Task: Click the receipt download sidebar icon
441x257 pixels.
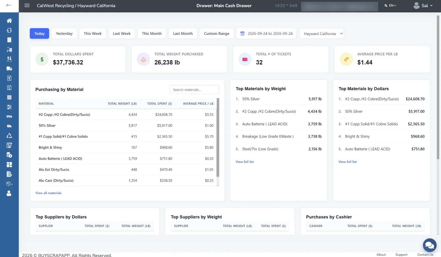Action: [x=9, y=88]
